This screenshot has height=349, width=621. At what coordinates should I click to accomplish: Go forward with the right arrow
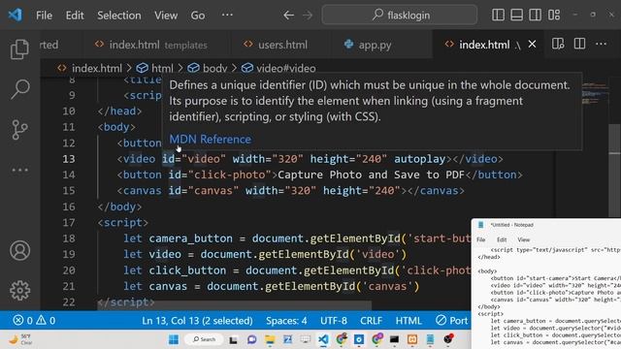pos(308,16)
